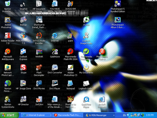
Task: Open the My Documents folder
Action: (86, 67)
